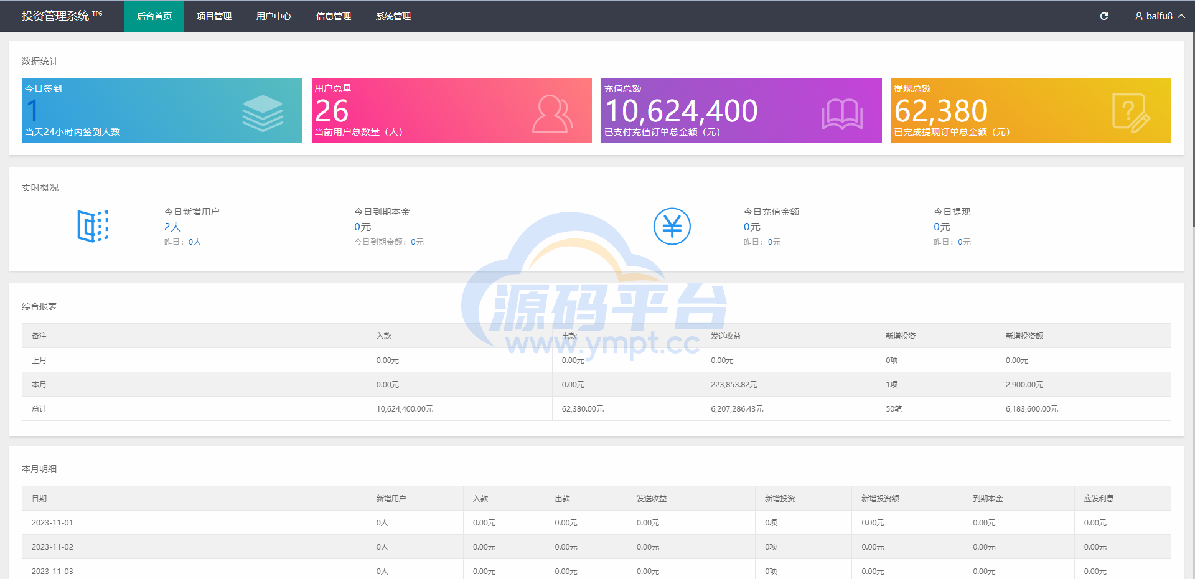Open the 系统管理 menu
This screenshot has width=1195, height=579.
point(393,16)
